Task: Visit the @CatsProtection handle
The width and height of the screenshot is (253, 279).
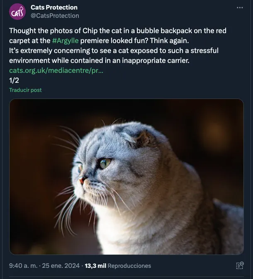Action: click(55, 16)
